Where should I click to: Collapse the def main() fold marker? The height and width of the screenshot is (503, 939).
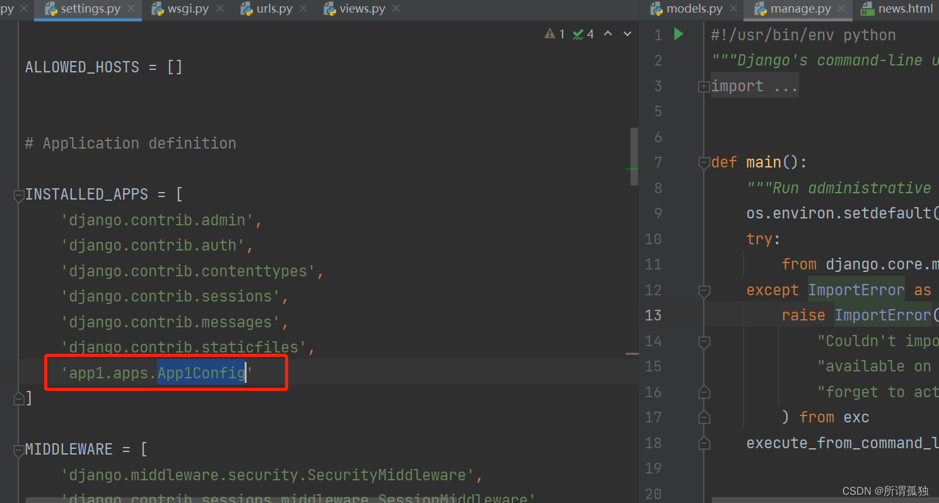click(x=704, y=163)
